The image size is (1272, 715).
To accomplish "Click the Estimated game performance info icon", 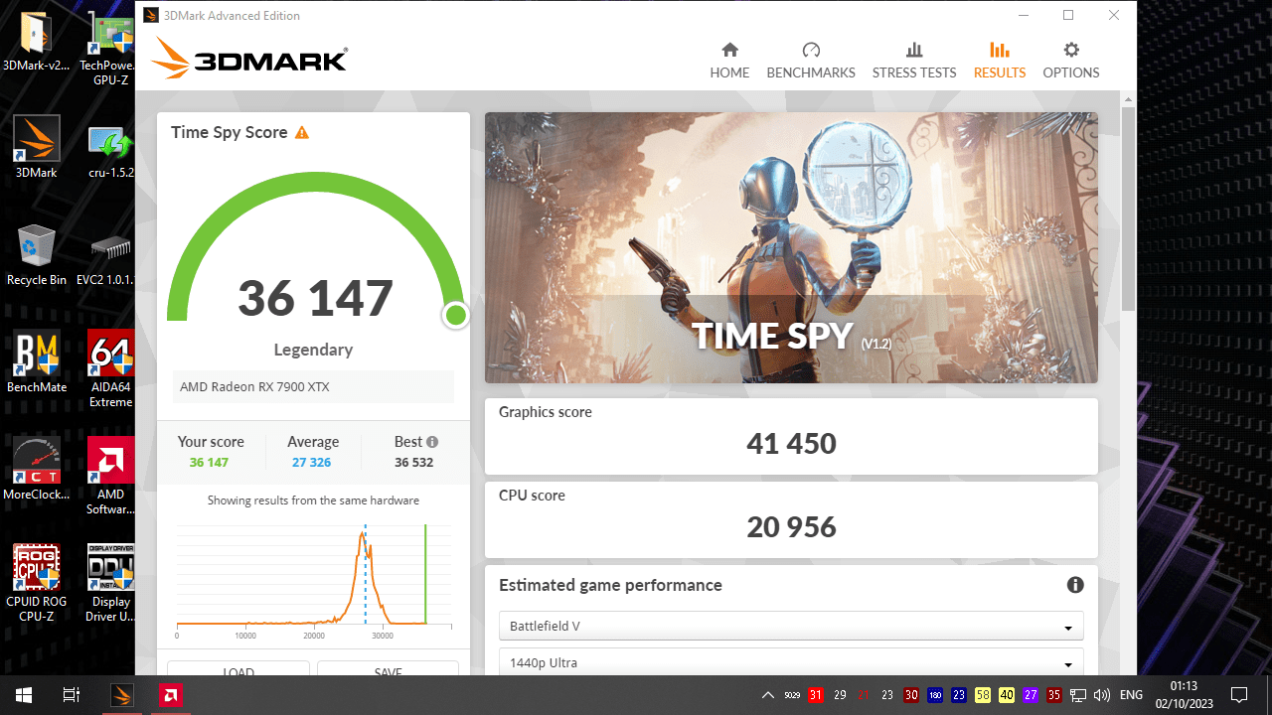I will click(1075, 585).
